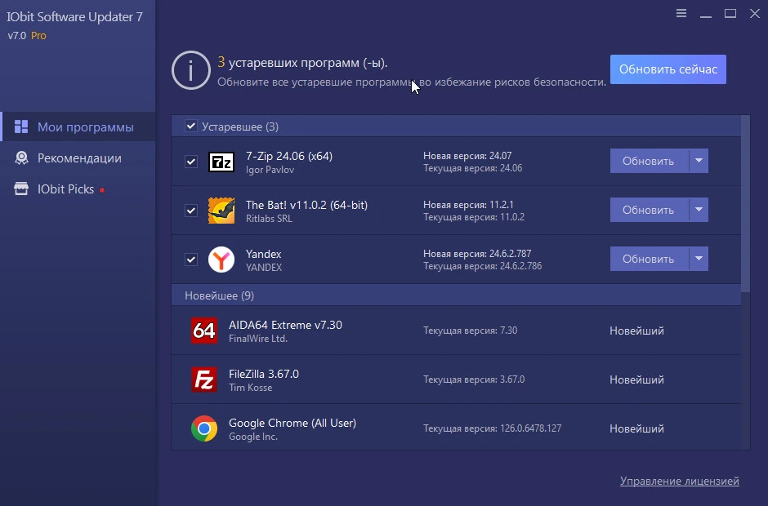Viewport: 768px width, 506px height.
Task: Click the AIDA64 Extreme v7.30 name
Action: tap(286, 325)
